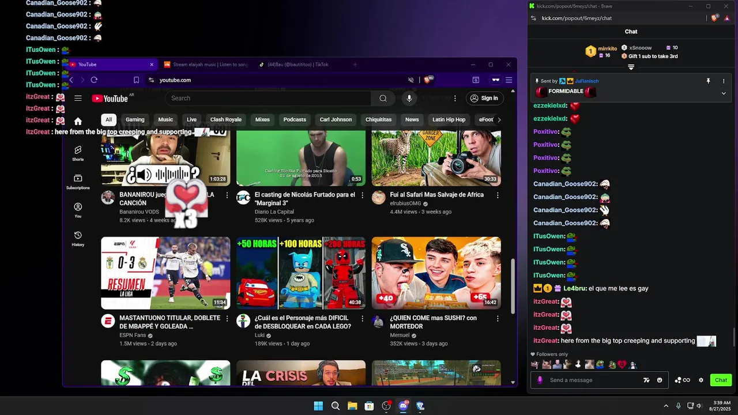The width and height of the screenshot is (738, 415).
Task: Open a new tab in YouTube window
Action: tap(355, 65)
